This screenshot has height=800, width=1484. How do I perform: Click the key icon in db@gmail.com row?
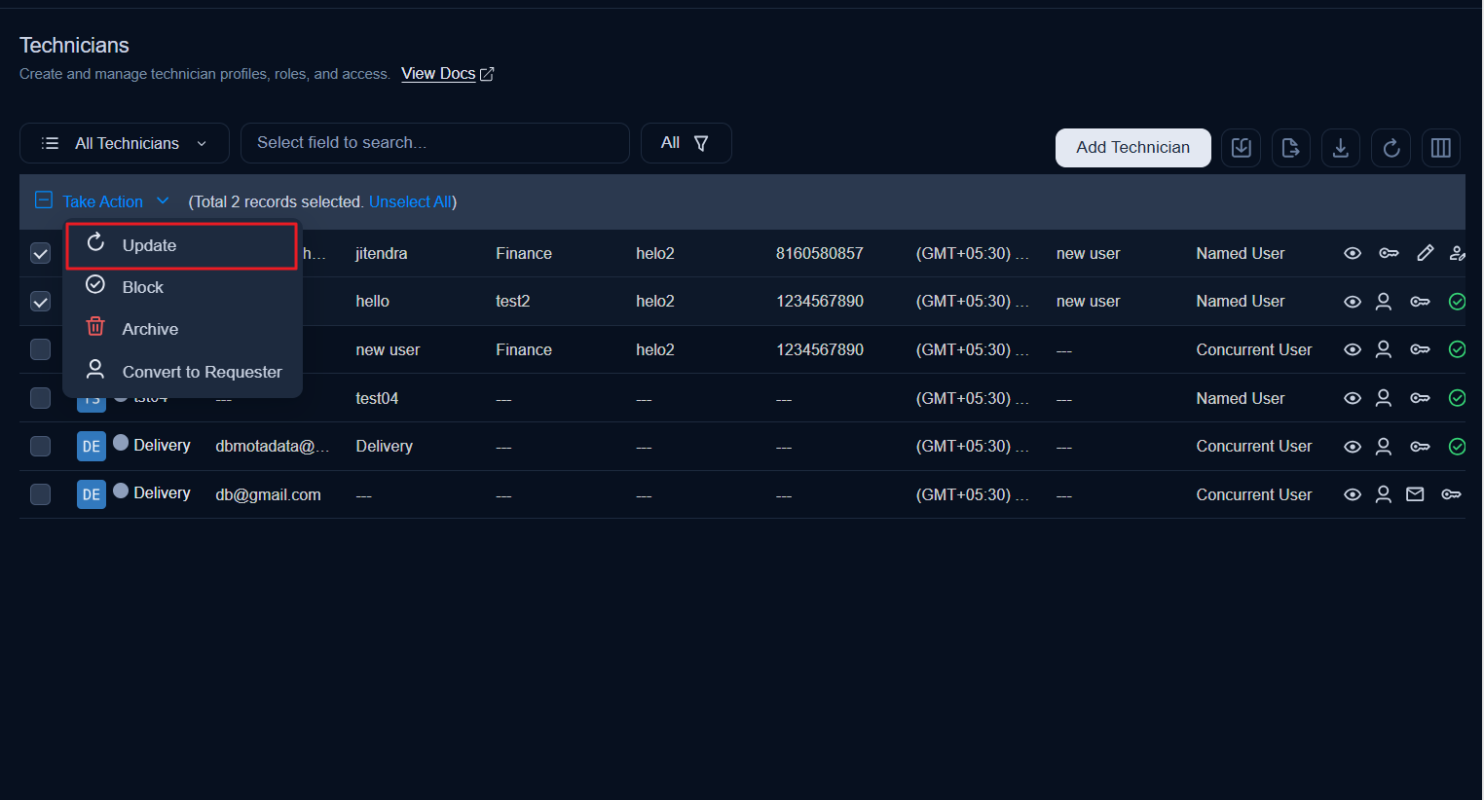pyautogui.click(x=1451, y=494)
